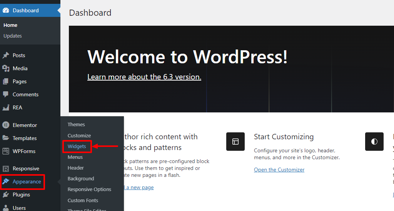Select Menus in Appearance submenu
Viewport: 394px width, 211px height.
pos(75,157)
